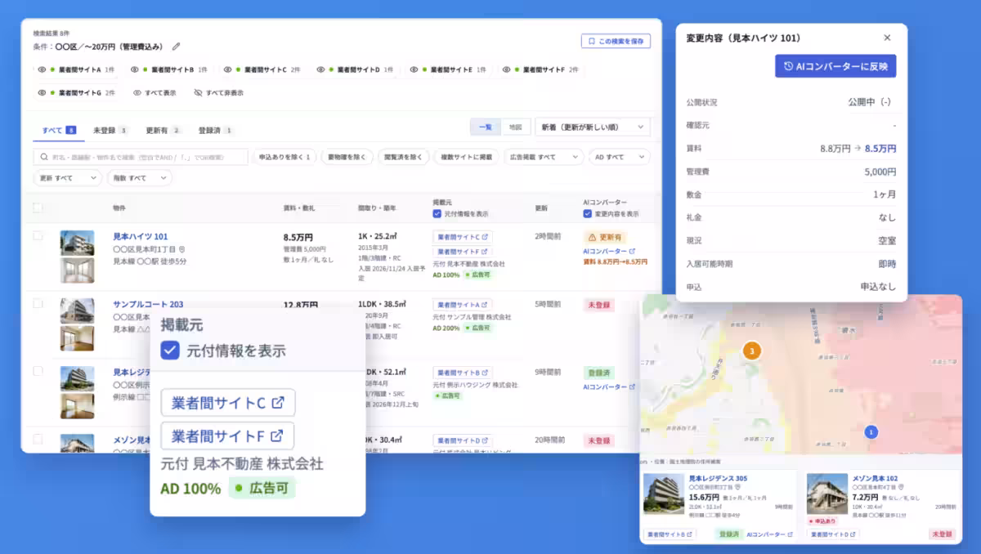The width and height of the screenshot is (981, 554).
Task: Uncheck 元付情報を表示 in the enlarged callout
Action: 170,351
